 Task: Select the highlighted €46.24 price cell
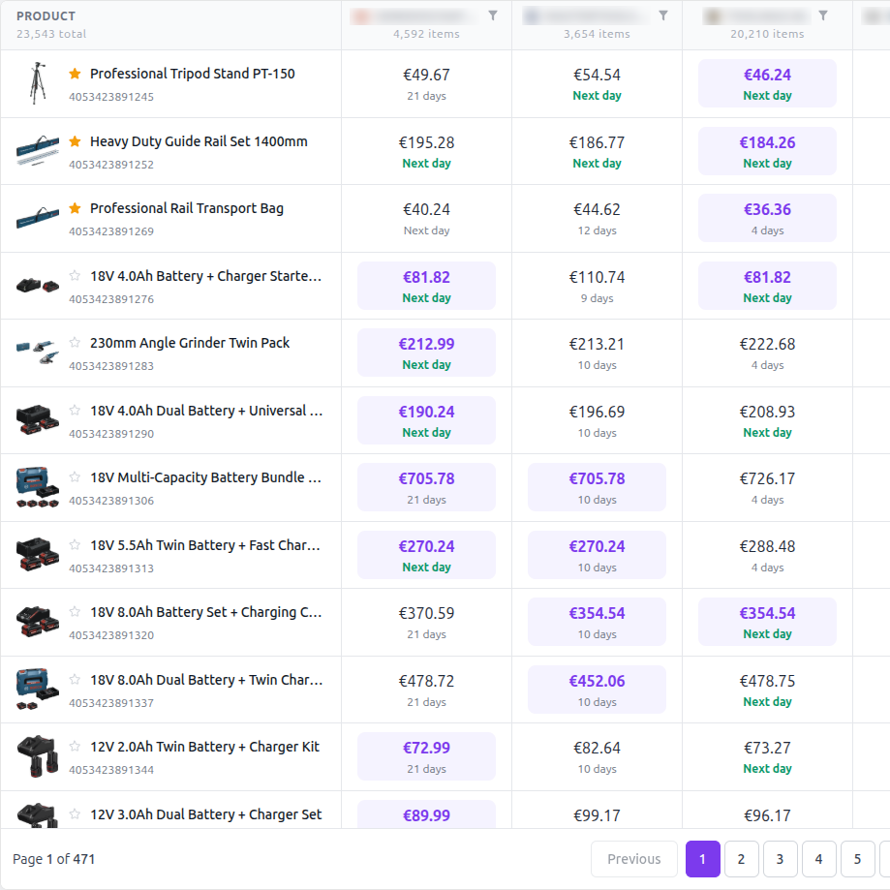767,83
